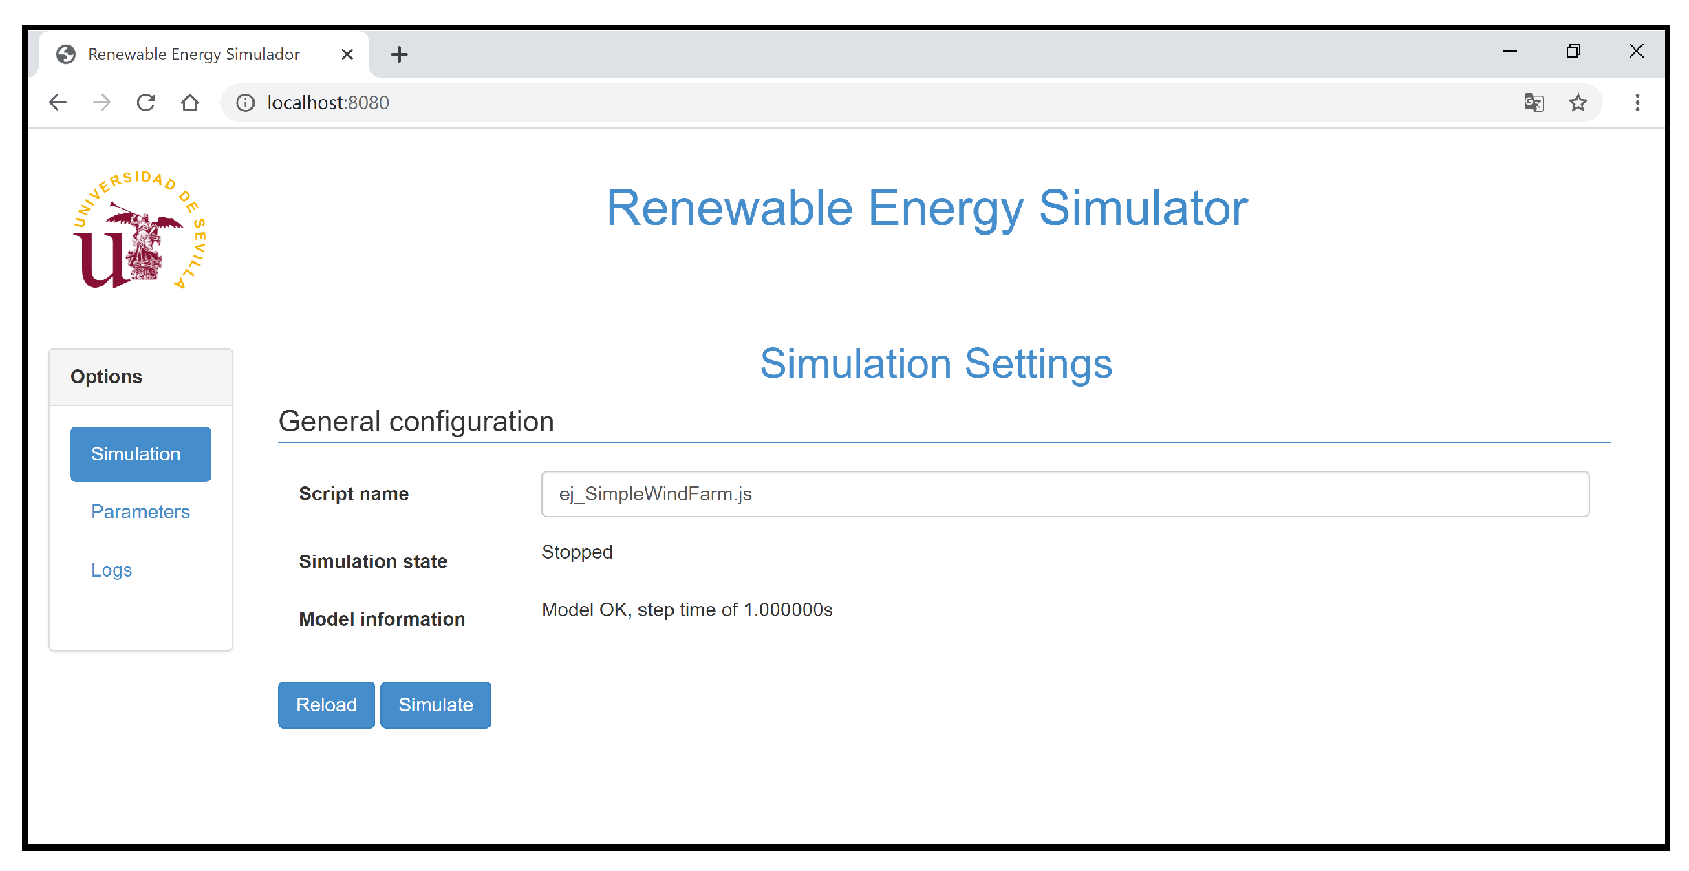
Task: View site information icon in address bar
Action: (x=245, y=103)
